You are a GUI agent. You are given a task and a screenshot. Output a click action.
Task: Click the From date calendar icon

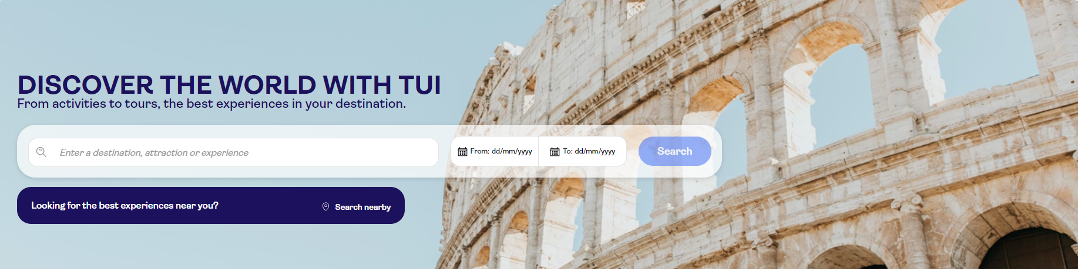pos(462,152)
